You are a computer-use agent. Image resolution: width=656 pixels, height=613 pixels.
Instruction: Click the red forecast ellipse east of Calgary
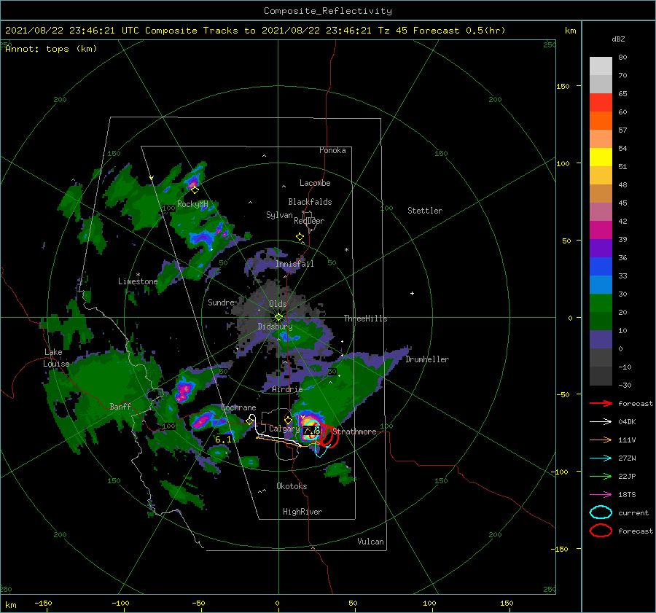point(330,437)
